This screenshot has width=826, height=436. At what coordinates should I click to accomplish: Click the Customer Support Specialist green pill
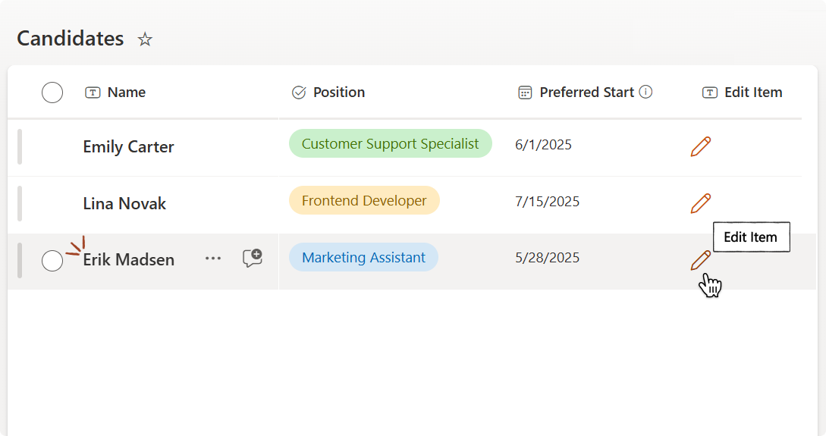(x=390, y=144)
